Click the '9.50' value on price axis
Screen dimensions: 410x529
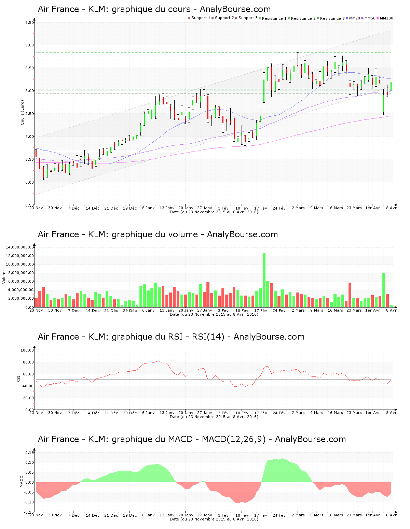pos(29,23)
